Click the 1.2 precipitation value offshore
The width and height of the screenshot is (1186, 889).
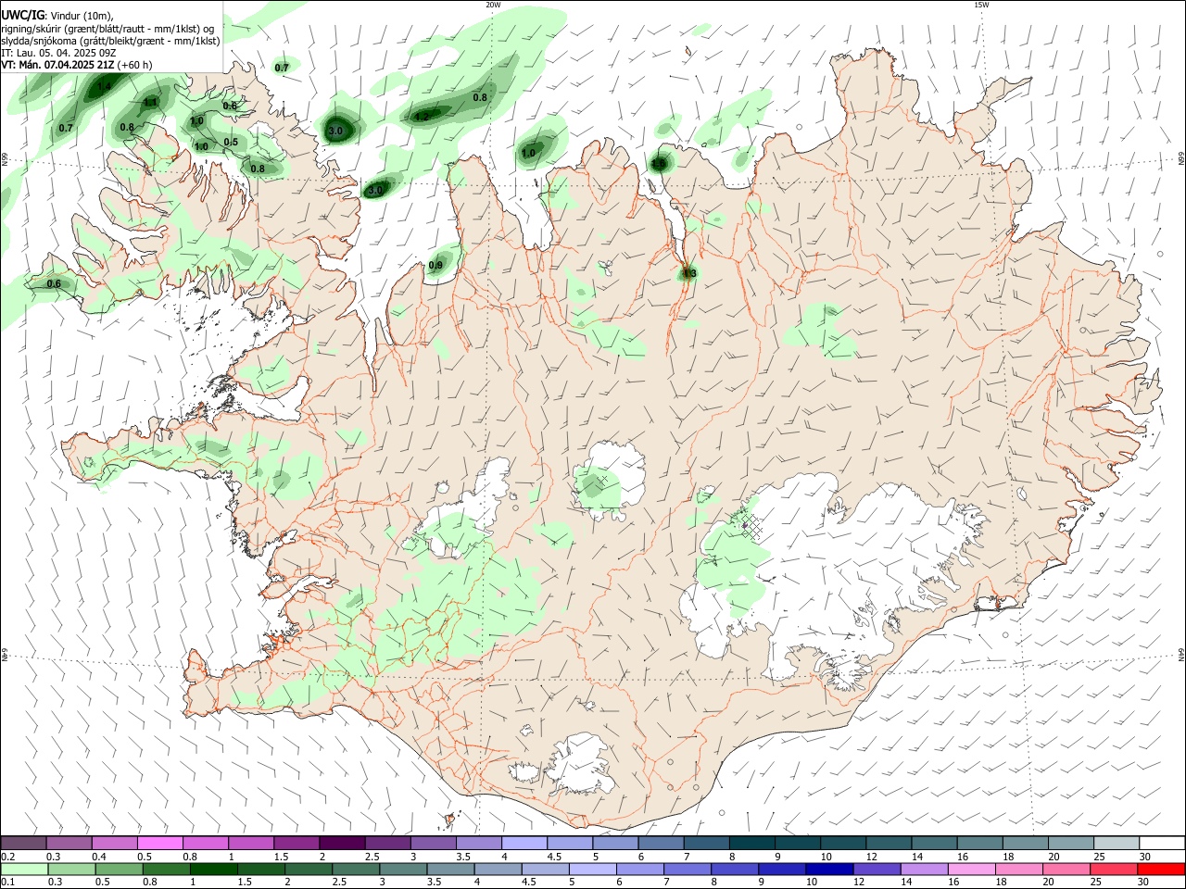tap(422, 117)
